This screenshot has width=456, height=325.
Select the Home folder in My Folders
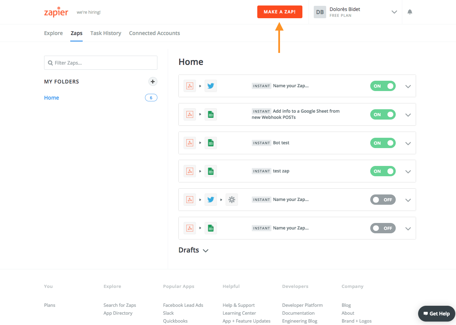tap(52, 98)
